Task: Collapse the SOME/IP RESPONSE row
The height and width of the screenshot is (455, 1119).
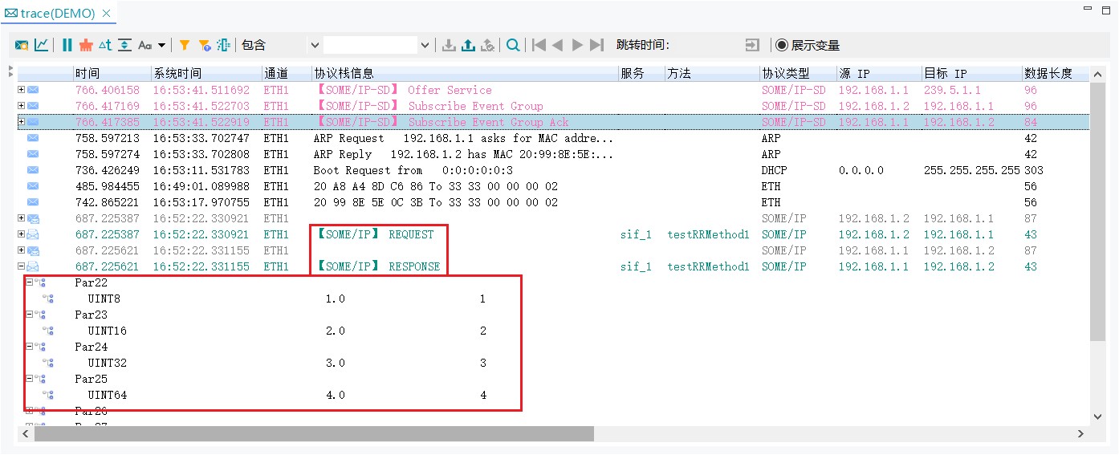Action: [x=22, y=266]
